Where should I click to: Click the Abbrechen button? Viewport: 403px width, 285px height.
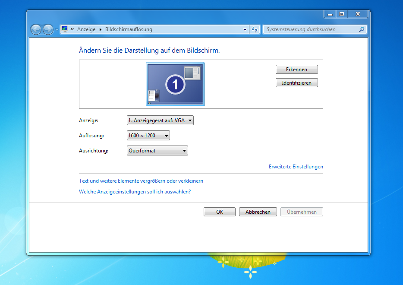pos(258,212)
